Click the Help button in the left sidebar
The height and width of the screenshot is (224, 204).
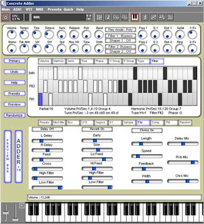coord(15,83)
